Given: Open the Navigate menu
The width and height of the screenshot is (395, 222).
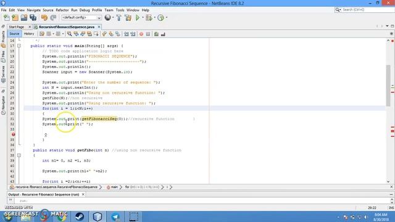Looking at the screenshot, I should pyautogui.click(x=34, y=10).
